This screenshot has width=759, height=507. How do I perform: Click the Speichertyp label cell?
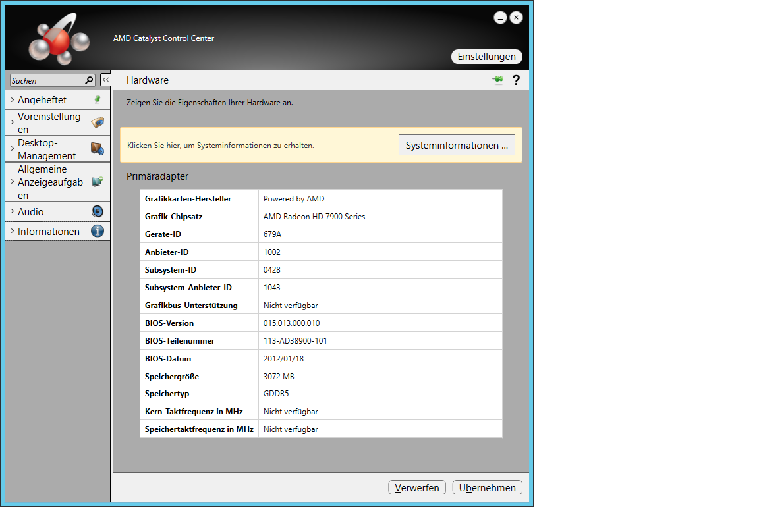pos(200,394)
